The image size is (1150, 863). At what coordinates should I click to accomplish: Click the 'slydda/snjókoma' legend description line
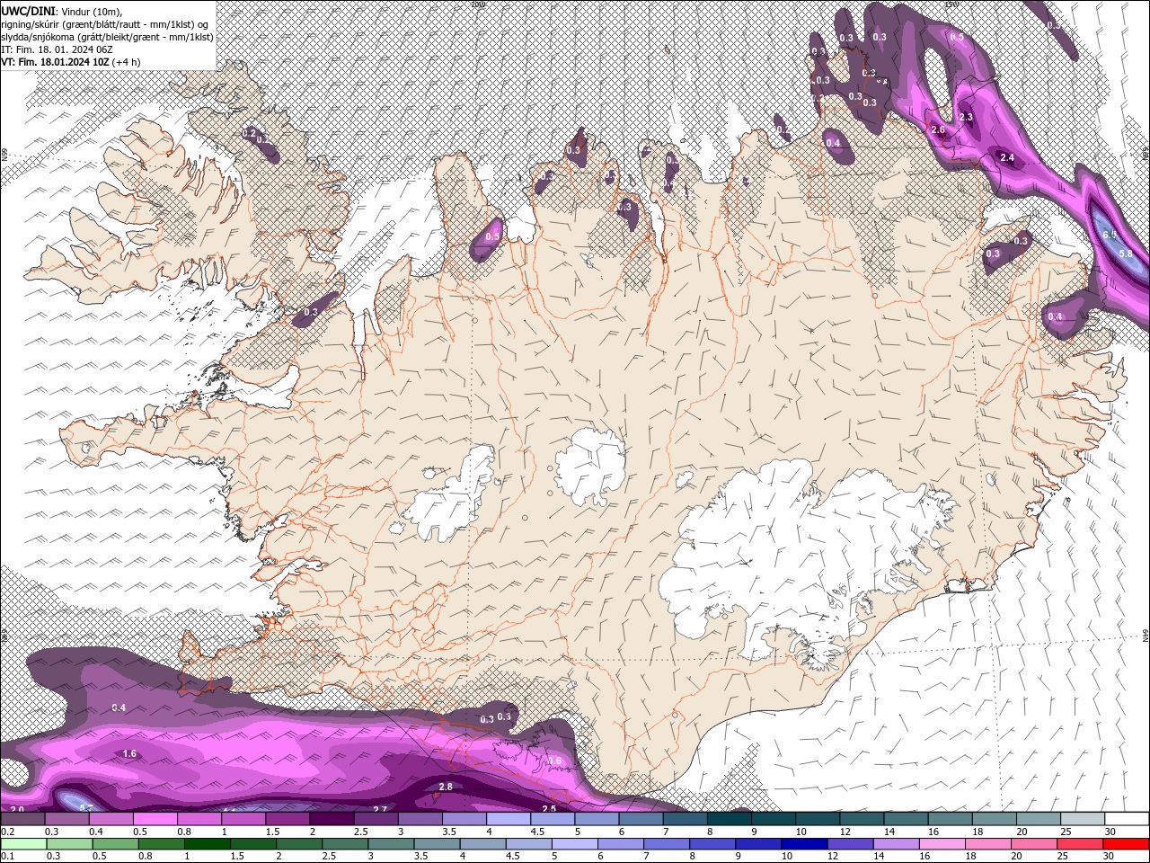106,37
